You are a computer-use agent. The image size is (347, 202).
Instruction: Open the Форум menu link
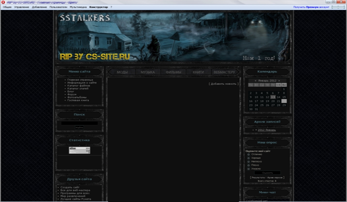point(72,94)
